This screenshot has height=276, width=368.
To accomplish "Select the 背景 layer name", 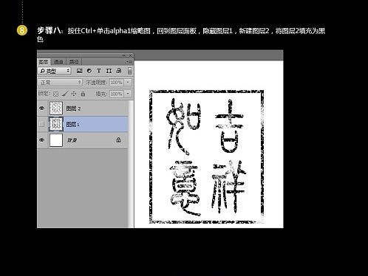I will 72,140.
